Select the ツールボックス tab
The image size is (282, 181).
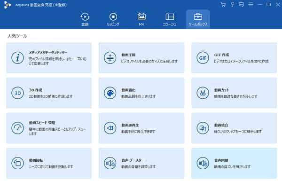(x=198, y=19)
